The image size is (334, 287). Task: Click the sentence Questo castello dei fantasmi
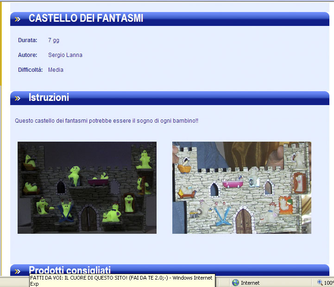pyautogui.click(x=107, y=121)
